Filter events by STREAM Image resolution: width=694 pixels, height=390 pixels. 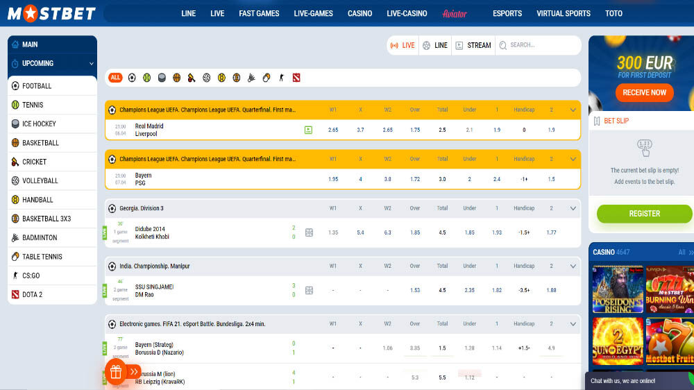pyautogui.click(x=473, y=45)
